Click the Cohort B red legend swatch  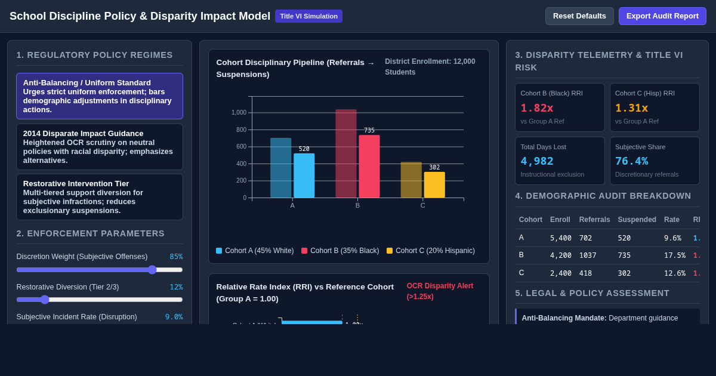pos(304,251)
